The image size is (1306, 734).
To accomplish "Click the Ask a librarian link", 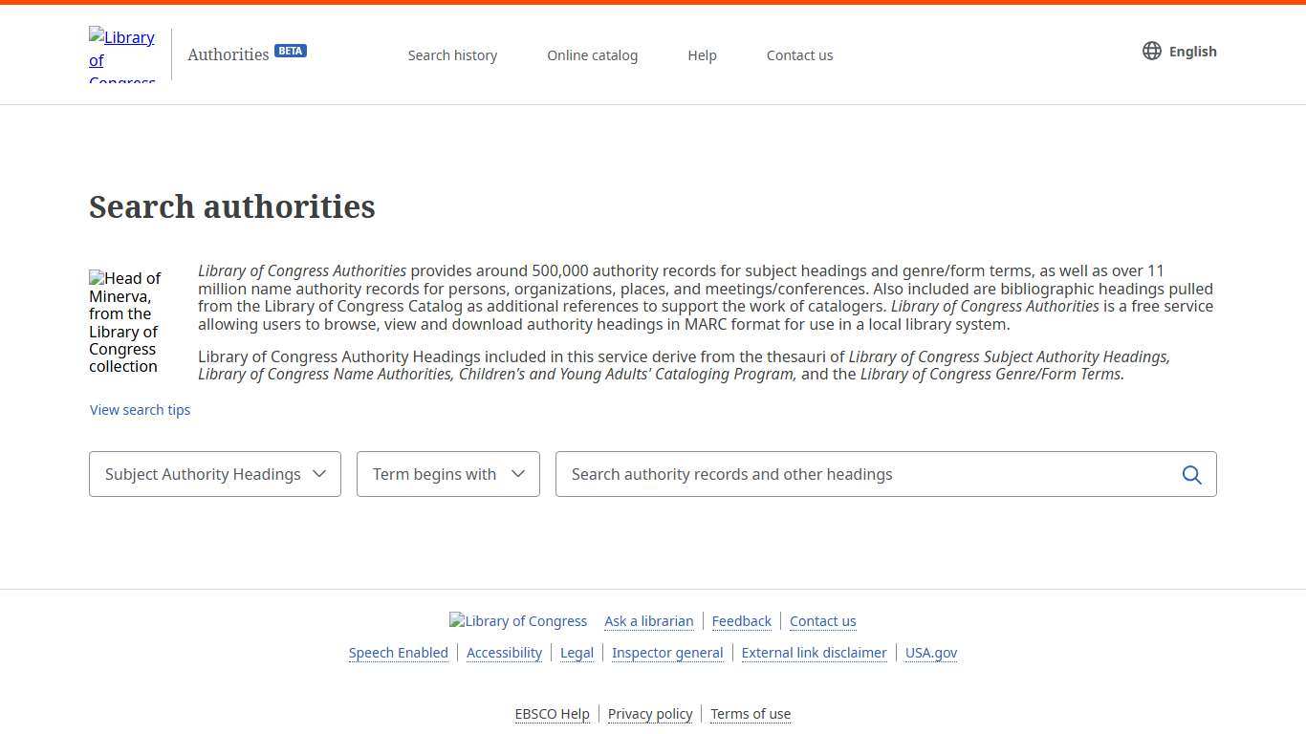I will pos(648,621).
